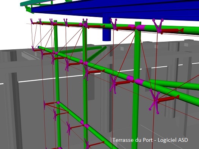The height and width of the screenshot is (149, 199).
Task: Pick the leftmost magenta fitting on the bottom green rail
Action: (45, 105)
